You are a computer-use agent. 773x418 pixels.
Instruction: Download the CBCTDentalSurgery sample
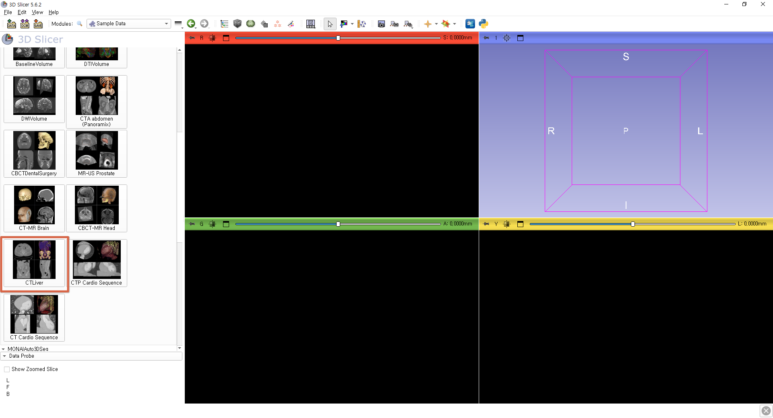tap(34, 154)
